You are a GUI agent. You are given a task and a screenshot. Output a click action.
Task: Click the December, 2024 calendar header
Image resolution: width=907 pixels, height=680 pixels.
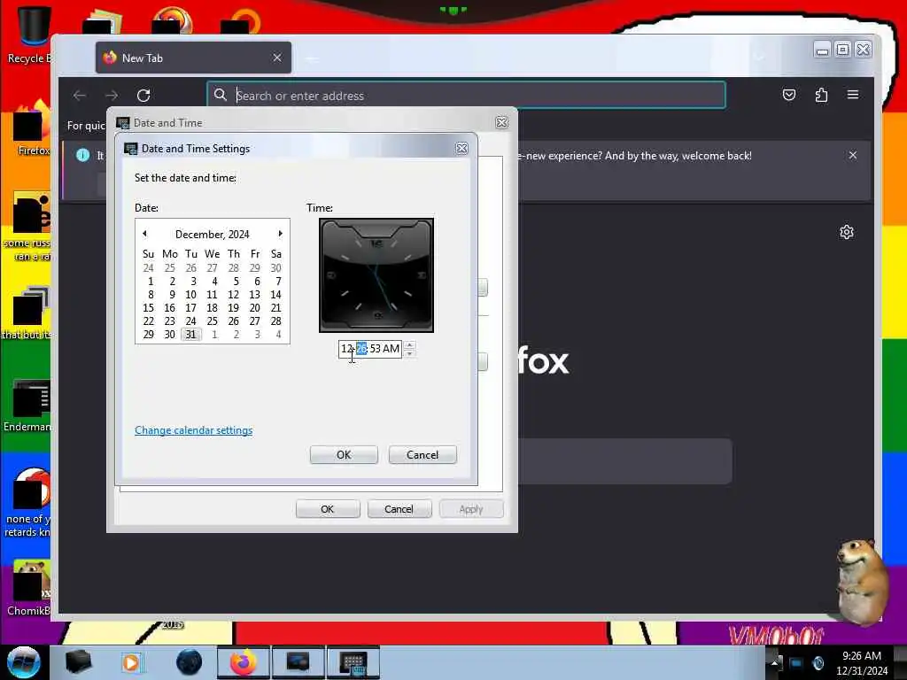pos(213,234)
